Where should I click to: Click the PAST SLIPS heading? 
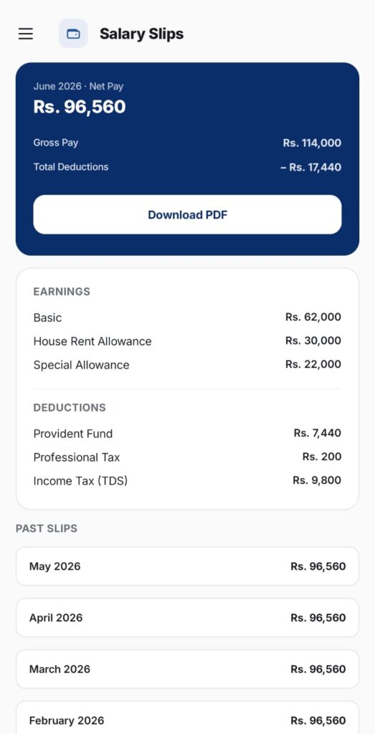(x=47, y=528)
